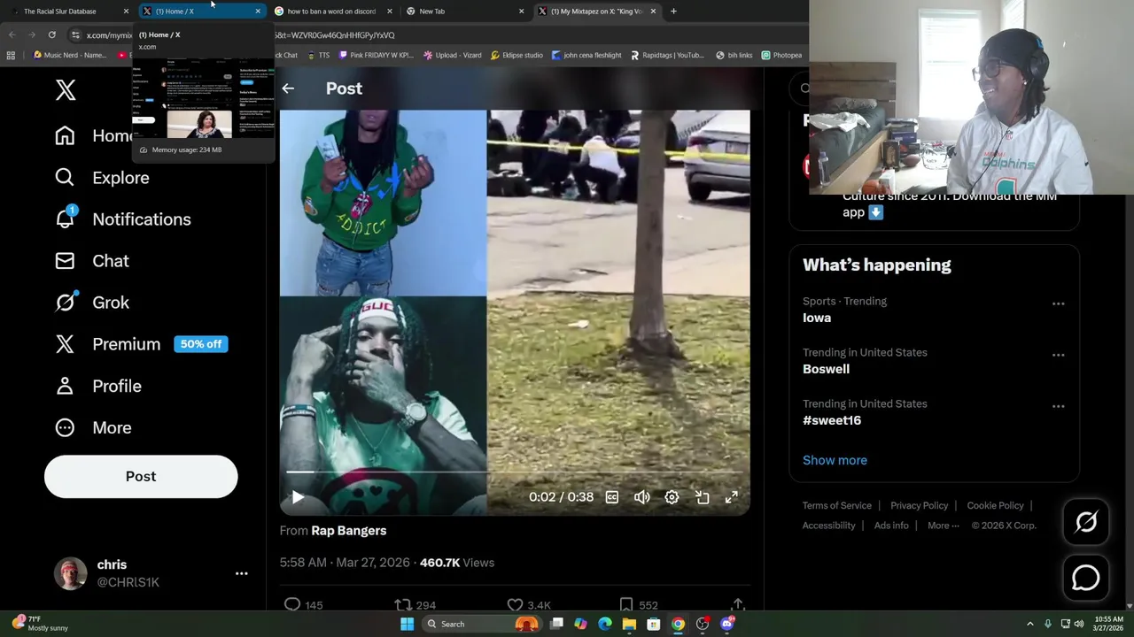Toggle picture-in-picture mini player
Image resolution: width=1134 pixels, height=637 pixels.
click(x=702, y=497)
